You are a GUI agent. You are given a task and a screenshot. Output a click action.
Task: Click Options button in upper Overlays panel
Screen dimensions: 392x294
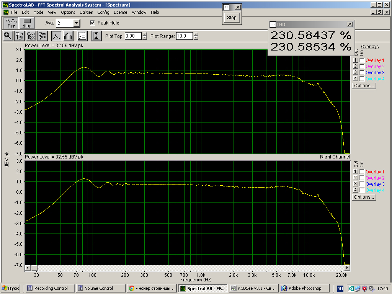pyautogui.click(x=364, y=86)
